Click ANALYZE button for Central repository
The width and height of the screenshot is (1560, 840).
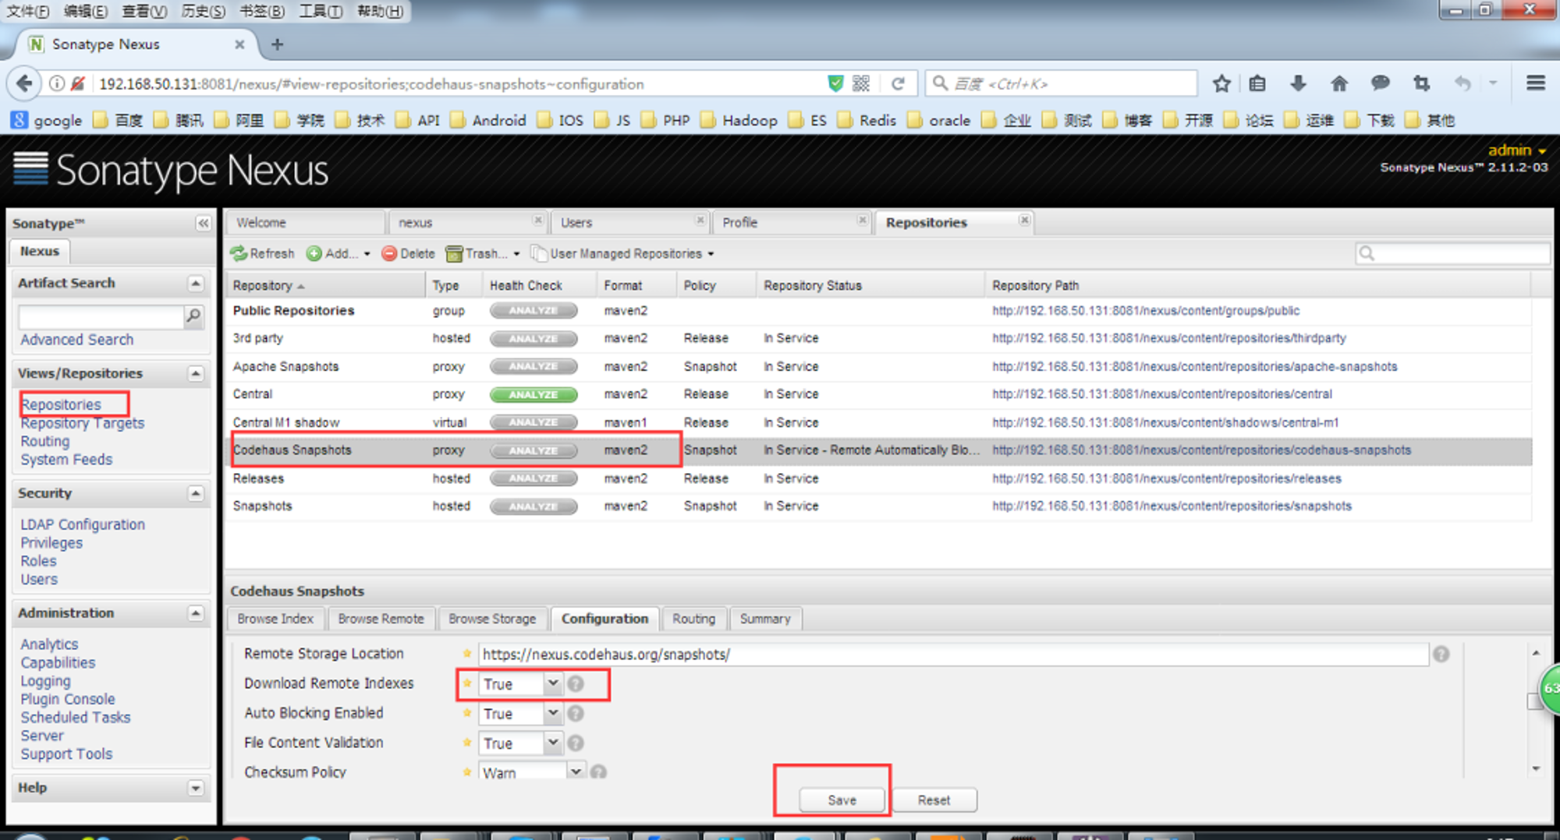point(534,394)
